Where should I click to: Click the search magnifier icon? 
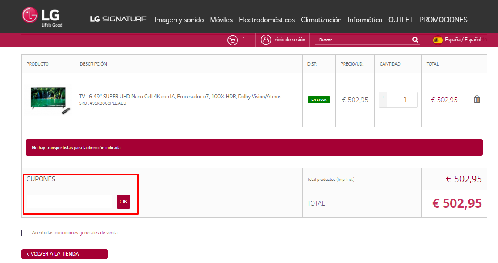click(x=415, y=40)
